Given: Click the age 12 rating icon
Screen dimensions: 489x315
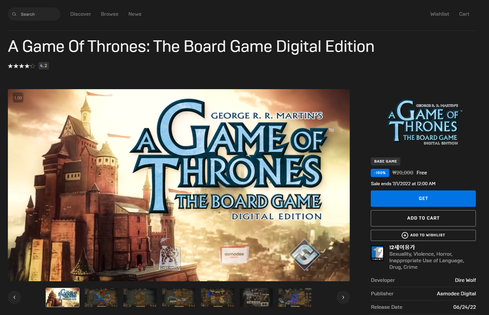Looking at the screenshot, I should (x=377, y=253).
